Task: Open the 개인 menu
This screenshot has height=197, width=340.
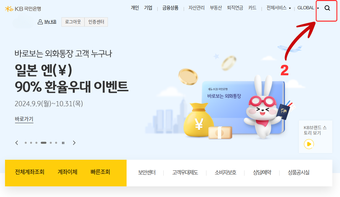Action: pyautogui.click(x=135, y=8)
